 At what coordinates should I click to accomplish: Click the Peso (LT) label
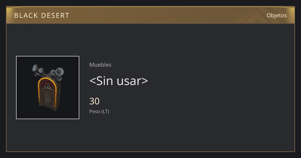pos(99,112)
